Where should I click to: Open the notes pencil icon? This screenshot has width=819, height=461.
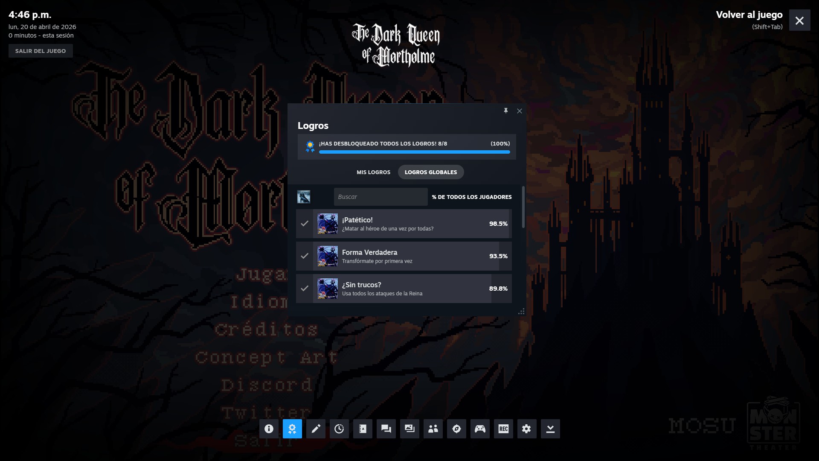[x=316, y=429]
